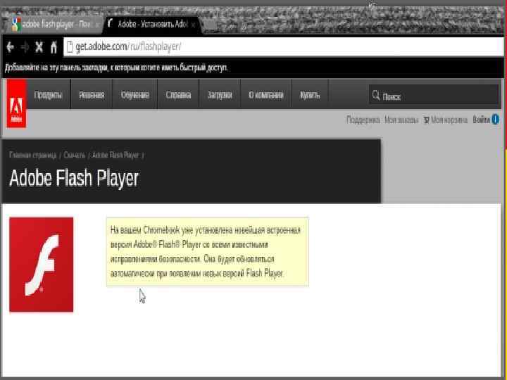Close the adobe flash player search tab
The width and height of the screenshot is (507, 380).
pyautogui.click(x=97, y=25)
